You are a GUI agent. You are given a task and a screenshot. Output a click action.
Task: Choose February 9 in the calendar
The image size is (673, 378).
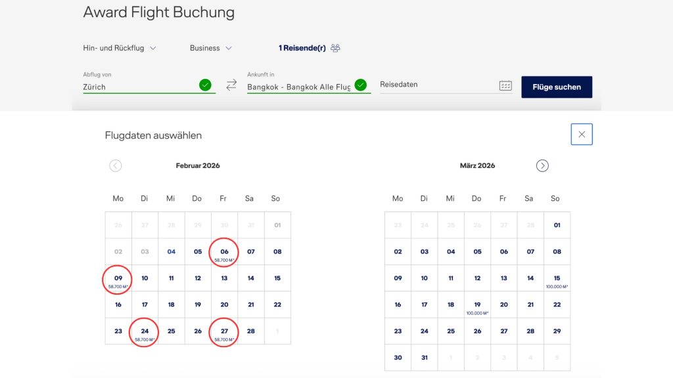pyautogui.click(x=118, y=280)
